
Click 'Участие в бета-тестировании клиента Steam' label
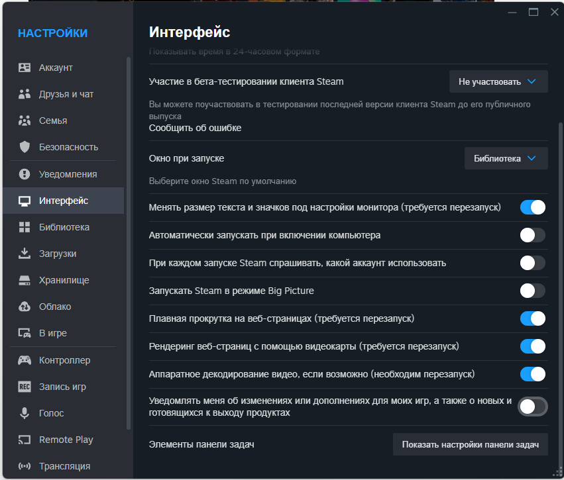tap(246, 81)
